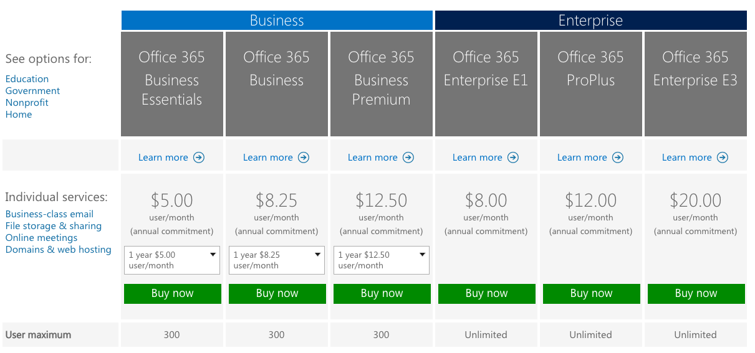Click the circled arrow under Enterprise E1
755x353 pixels.
(x=512, y=158)
